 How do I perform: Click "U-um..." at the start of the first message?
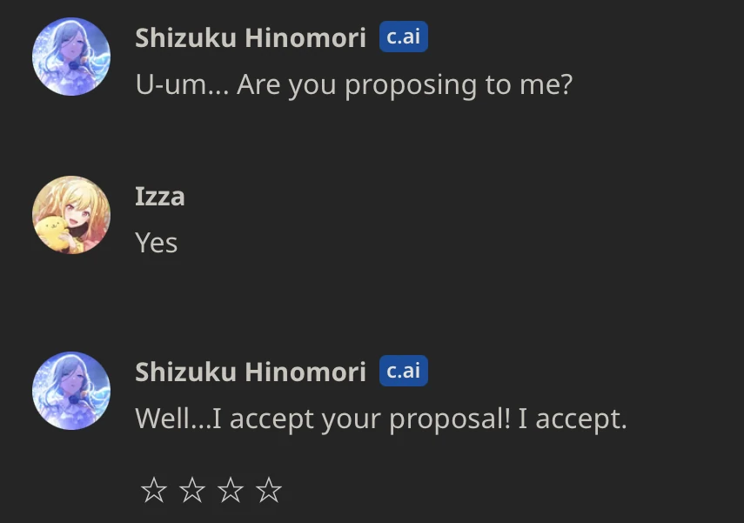click(x=181, y=84)
